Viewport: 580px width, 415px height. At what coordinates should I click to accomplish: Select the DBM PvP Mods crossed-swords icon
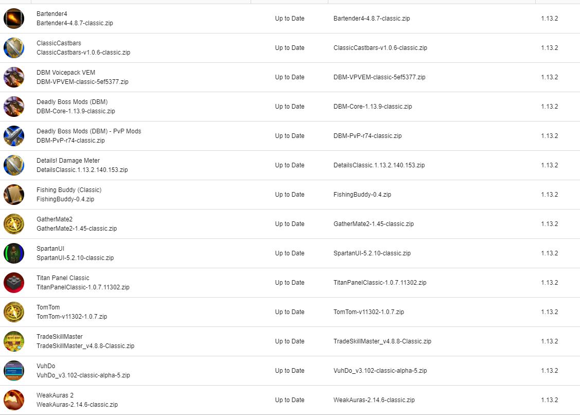point(14,136)
